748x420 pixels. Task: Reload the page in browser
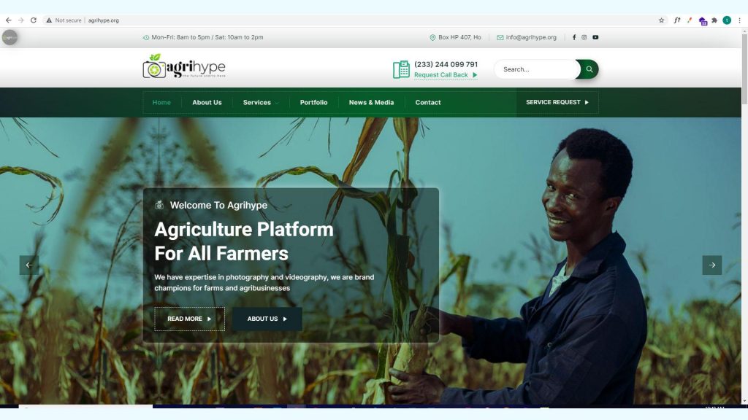pos(34,20)
